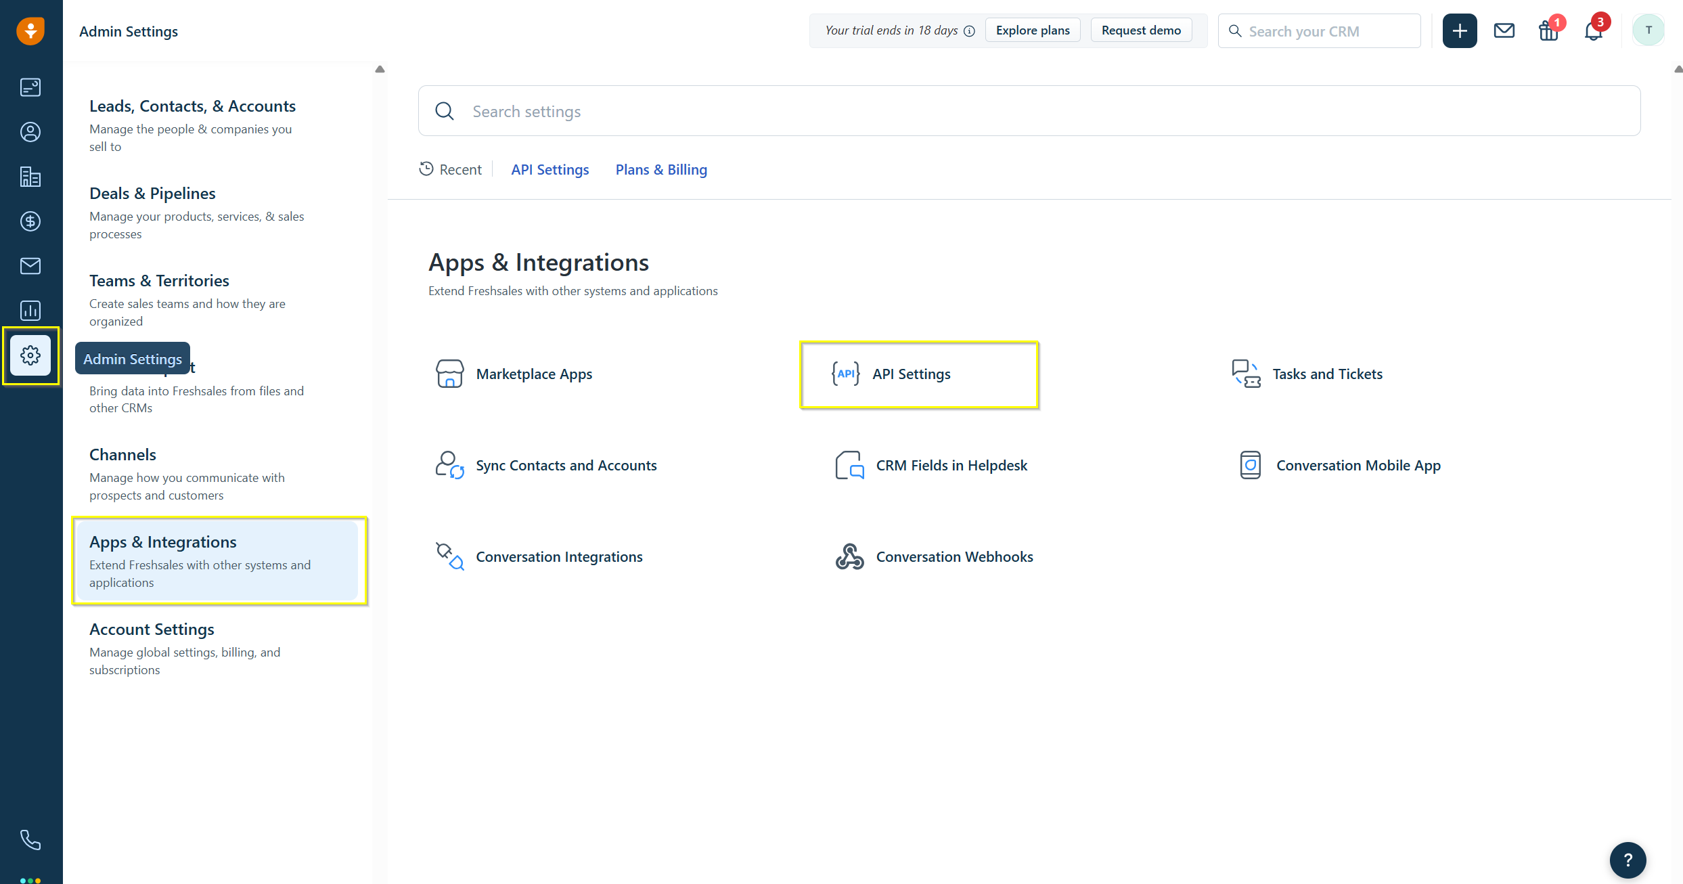Open the Deals dollar icon in sidebar
Viewport: 1683px width, 884px height.
click(30, 221)
